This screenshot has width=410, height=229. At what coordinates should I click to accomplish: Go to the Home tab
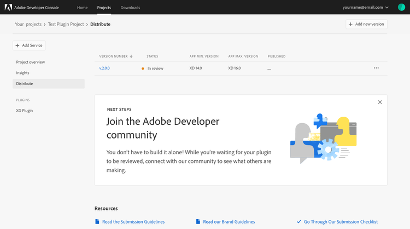pos(82,8)
